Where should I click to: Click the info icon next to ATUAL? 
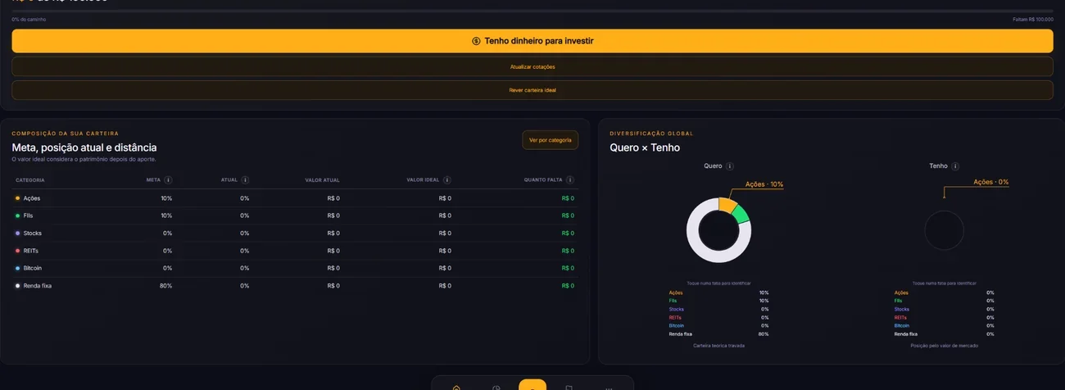pyautogui.click(x=245, y=180)
